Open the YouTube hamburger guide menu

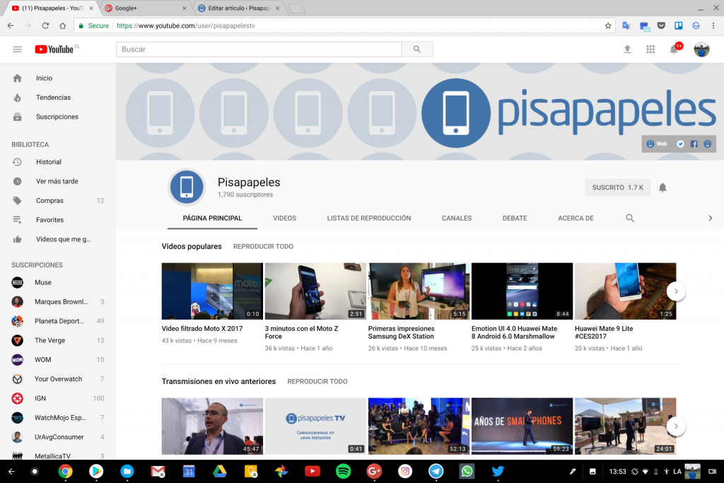[x=17, y=49]
